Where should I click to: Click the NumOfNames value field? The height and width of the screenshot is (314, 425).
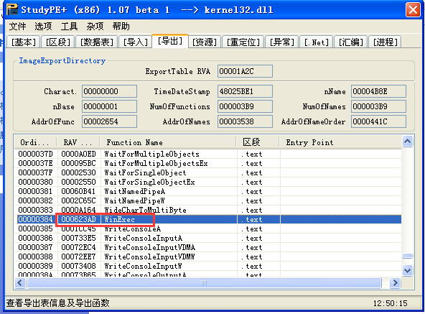(x=378, y=106)
